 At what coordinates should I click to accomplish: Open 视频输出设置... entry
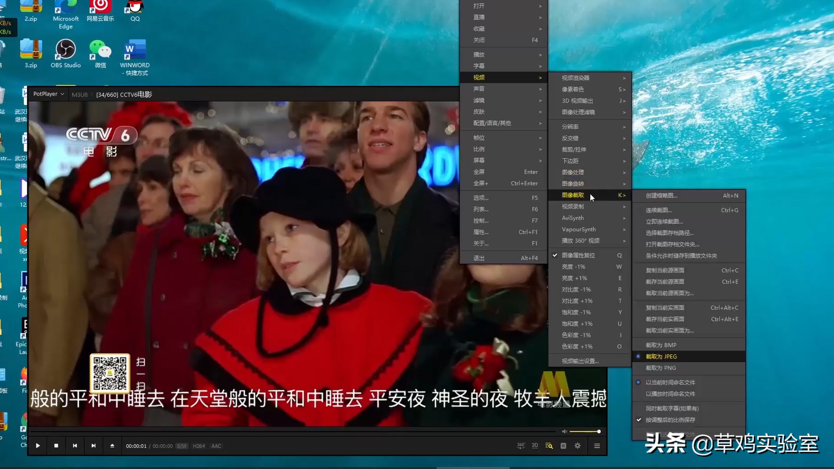[x=590, y=361]
